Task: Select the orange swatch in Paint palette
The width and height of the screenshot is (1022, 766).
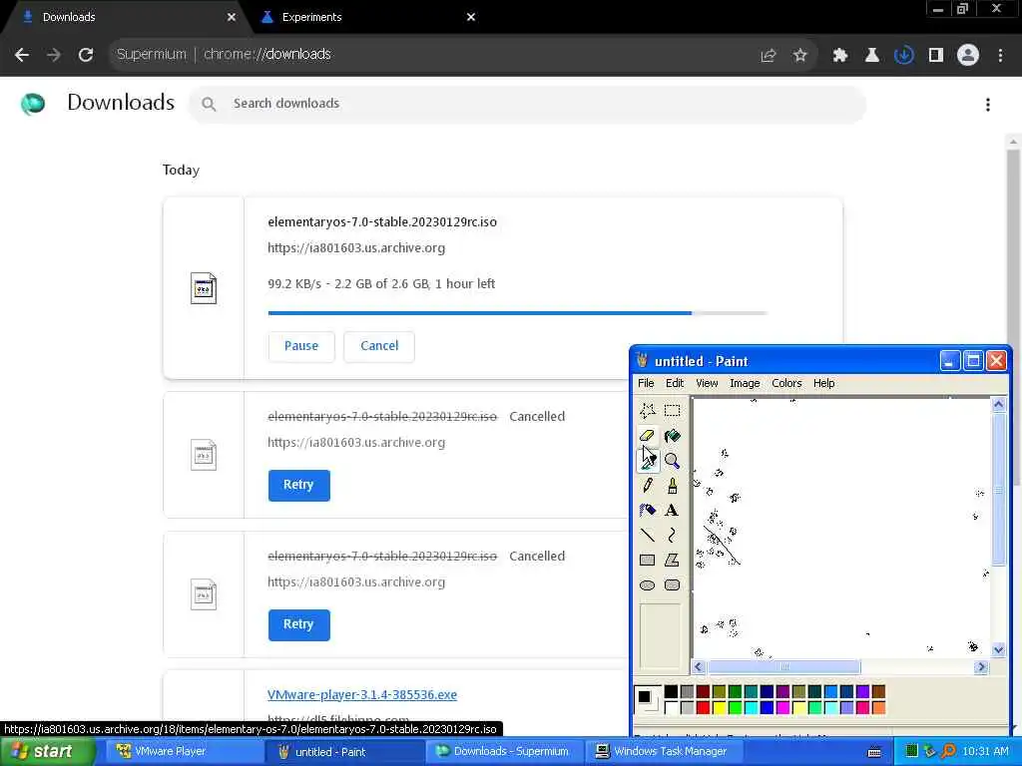Action: tap(878, 707)
